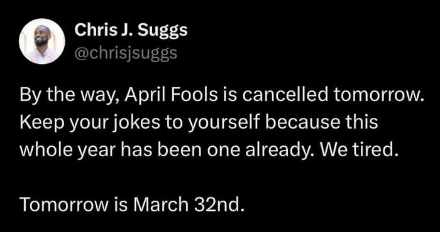Click the sentence "We tired."
The image size is (440, 232).
(x=360, y=151)
